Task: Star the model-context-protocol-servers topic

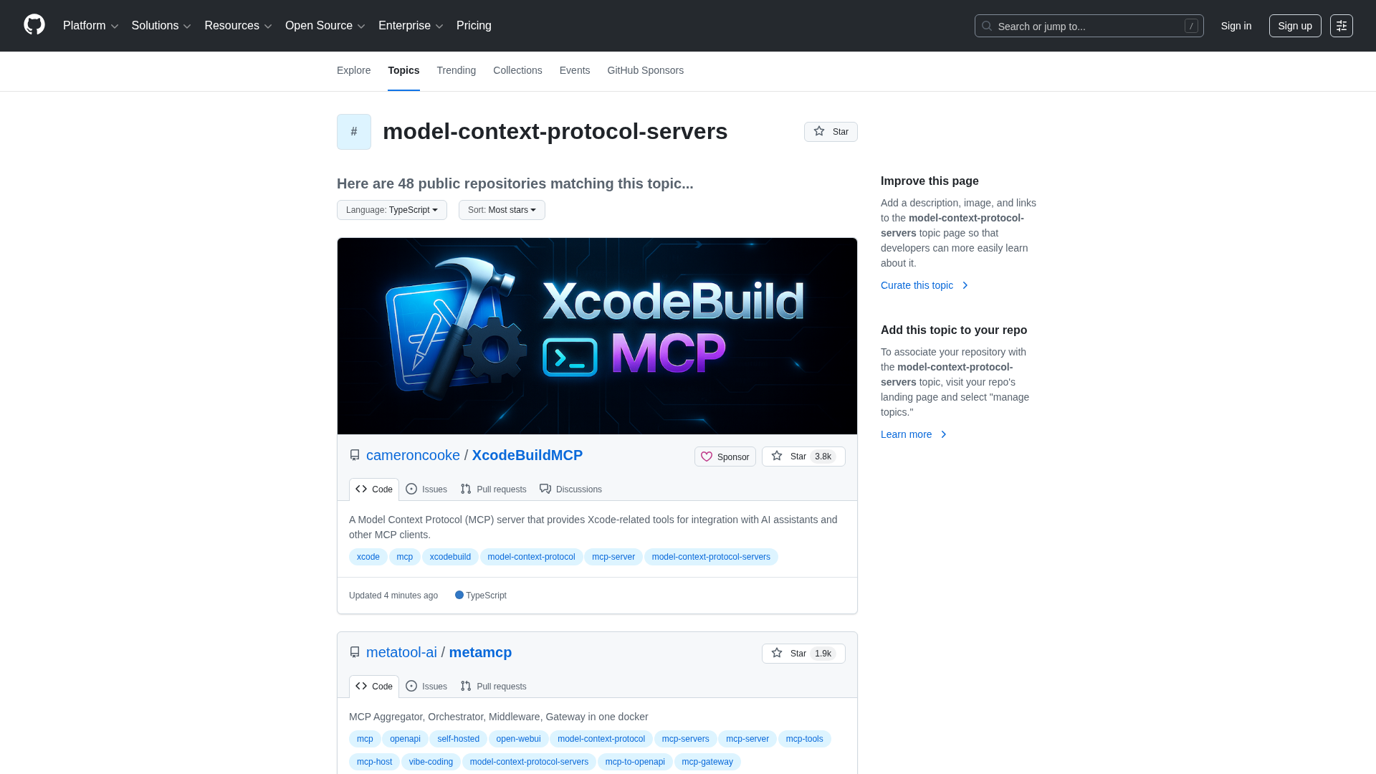Action: click(x=831, y=132)
